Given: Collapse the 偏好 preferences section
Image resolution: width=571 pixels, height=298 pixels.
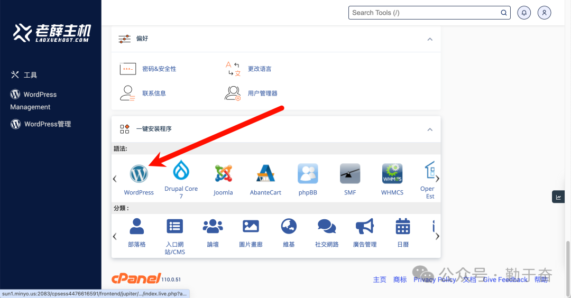Looking at the screenshot, I should pyautogui.click(x=430, y=39).
